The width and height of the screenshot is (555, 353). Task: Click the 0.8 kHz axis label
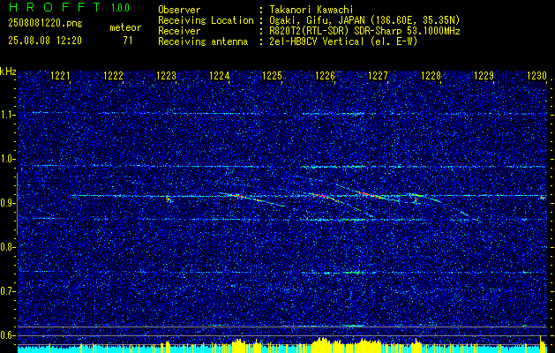pos(8,247)
